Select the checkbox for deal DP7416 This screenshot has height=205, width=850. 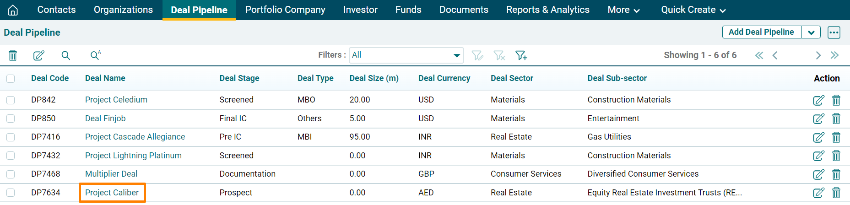(x=11, y=137)
